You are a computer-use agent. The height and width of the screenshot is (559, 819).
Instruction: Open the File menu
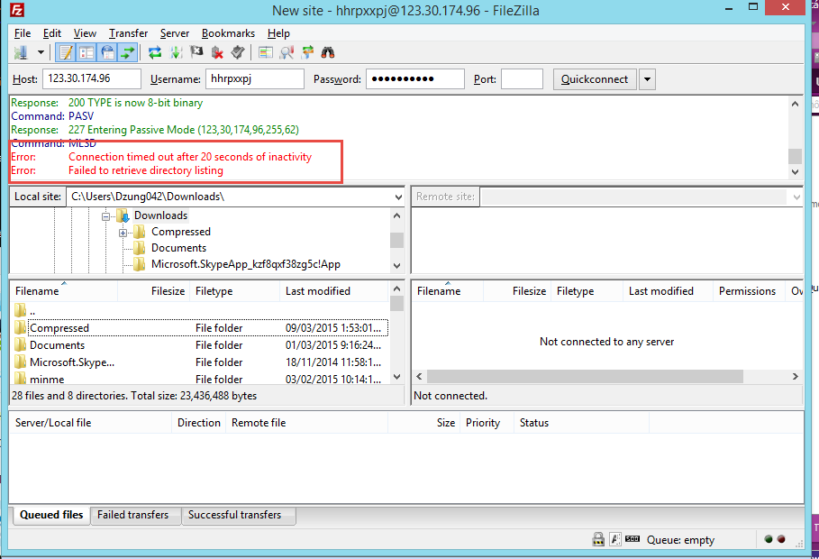(x=22, y=33)
